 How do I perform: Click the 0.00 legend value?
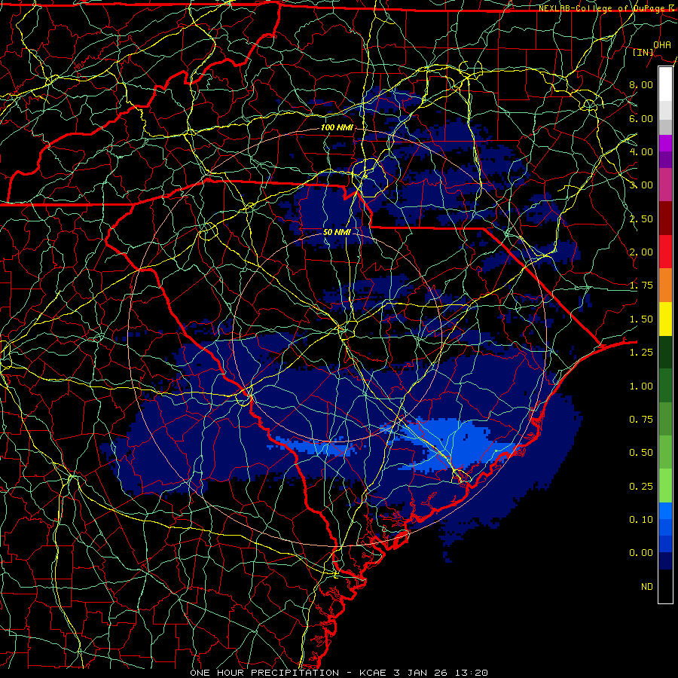pyautogui.click(x=641, y=553)
